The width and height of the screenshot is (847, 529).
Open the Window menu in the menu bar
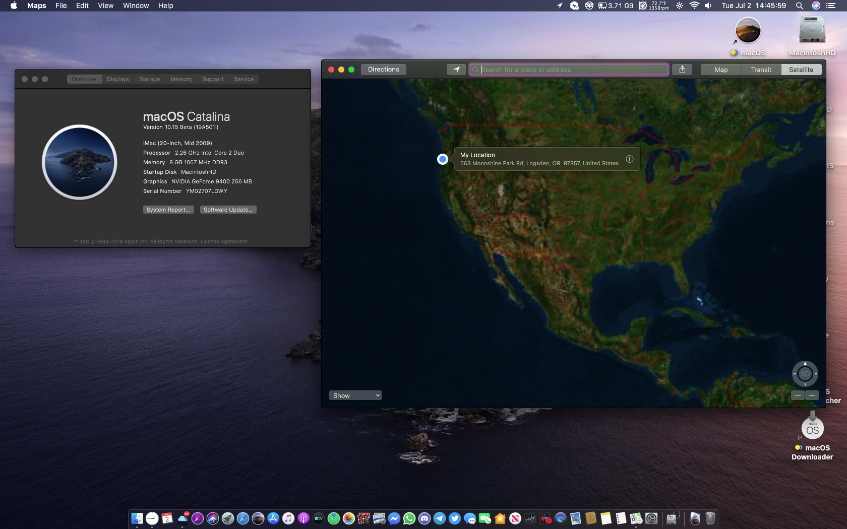coord(136,6)
